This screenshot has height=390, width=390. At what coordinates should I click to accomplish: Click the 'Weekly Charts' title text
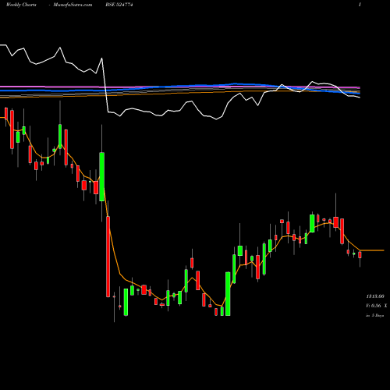(21, 5)
